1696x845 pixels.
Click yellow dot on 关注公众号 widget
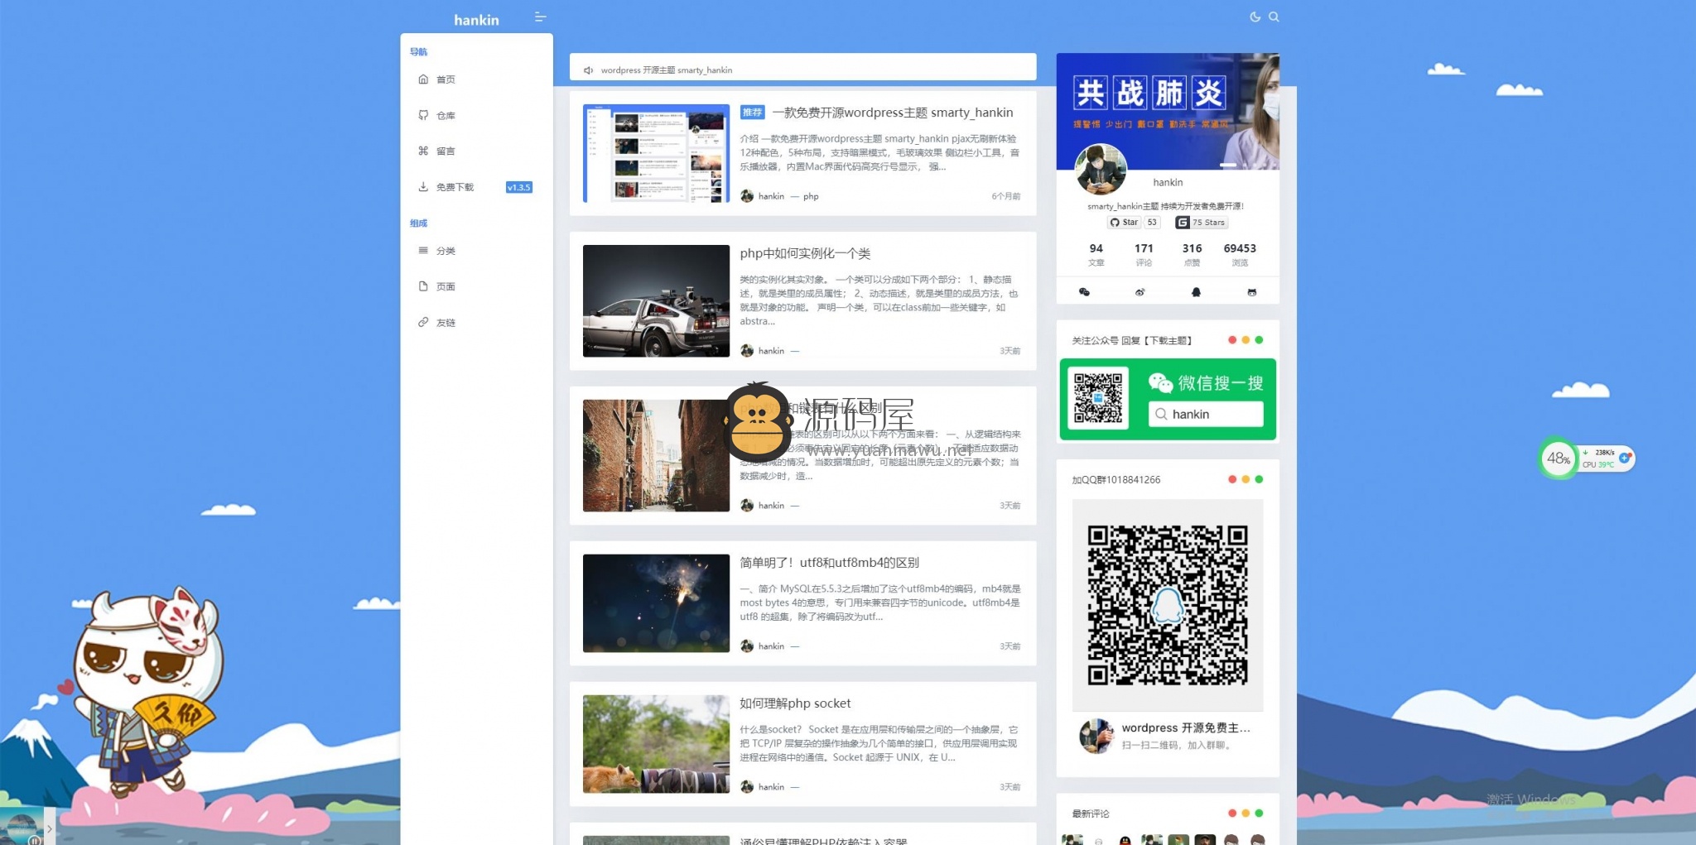(1245, 340)
